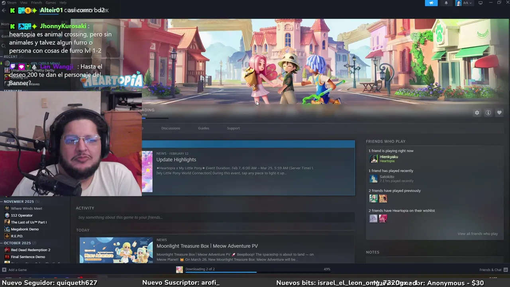This screenshot has width=510, height=287.
Task: Open downloads via Downloading 2 of 2
Action: tap(200, 269)
